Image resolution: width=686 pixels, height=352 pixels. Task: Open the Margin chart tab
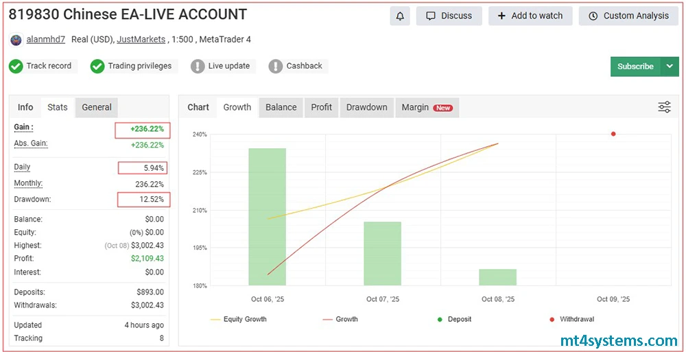point(426,107)
